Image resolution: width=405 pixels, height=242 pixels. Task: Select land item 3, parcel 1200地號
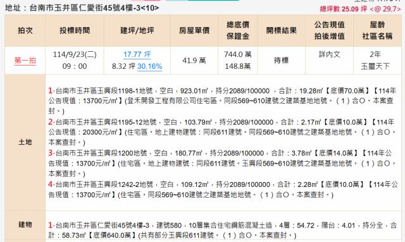click(221, 163)
